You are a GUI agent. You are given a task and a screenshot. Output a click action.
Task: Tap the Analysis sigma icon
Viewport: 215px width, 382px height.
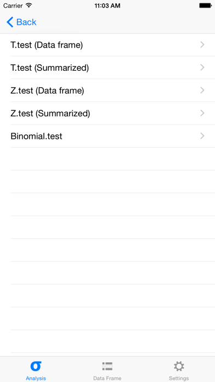pyautogui.click(x=36, y=366)
